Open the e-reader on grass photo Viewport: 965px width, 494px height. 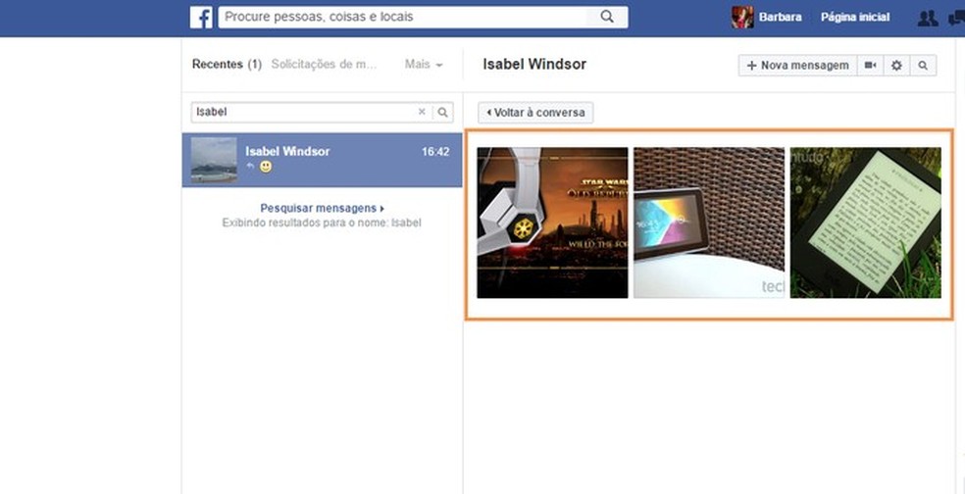865,222
